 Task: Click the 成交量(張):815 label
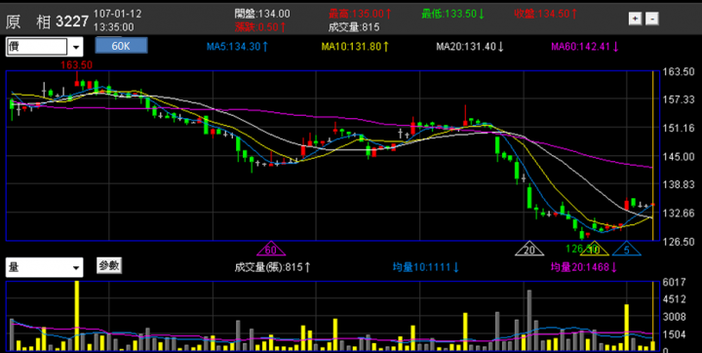tap(272, 267)
